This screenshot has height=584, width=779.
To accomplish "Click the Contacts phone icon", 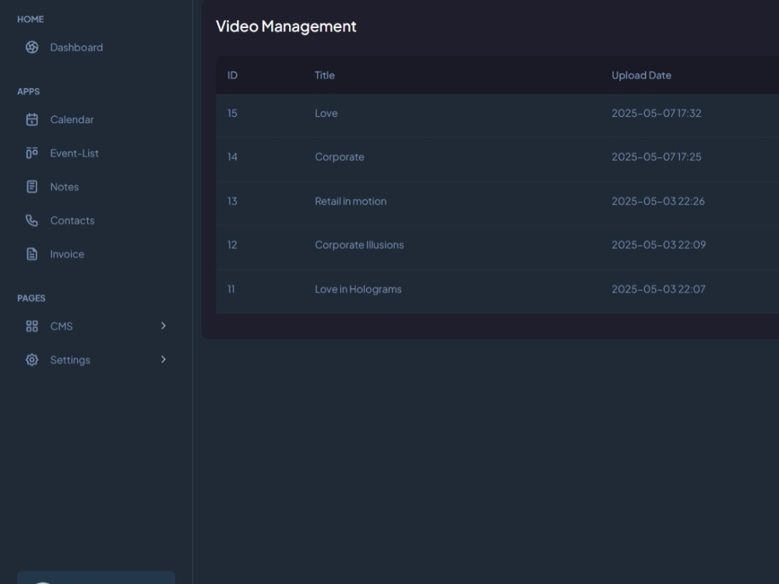I will coord(32,220).
